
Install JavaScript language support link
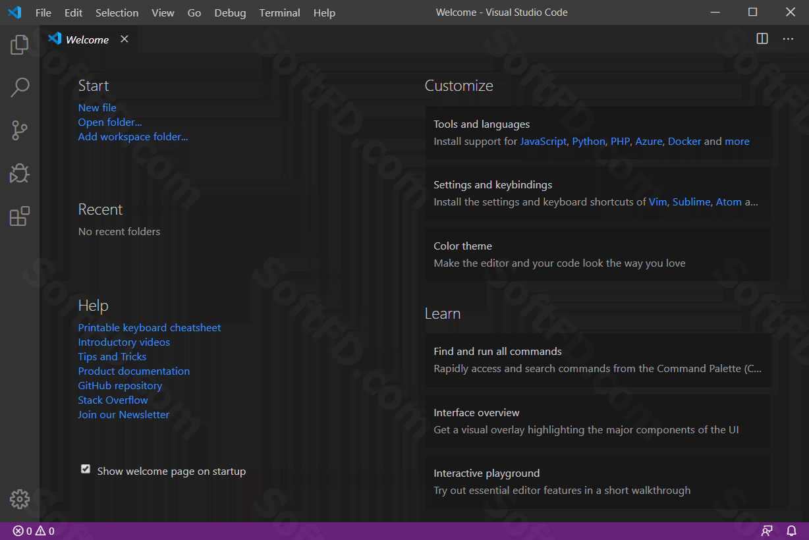544,142
